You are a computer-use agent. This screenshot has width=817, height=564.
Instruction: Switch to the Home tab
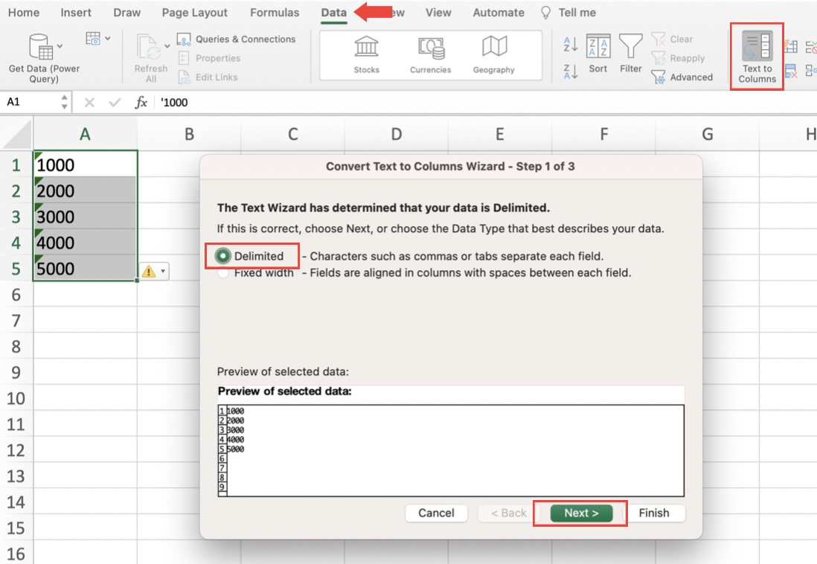click(x=24, y=13)
